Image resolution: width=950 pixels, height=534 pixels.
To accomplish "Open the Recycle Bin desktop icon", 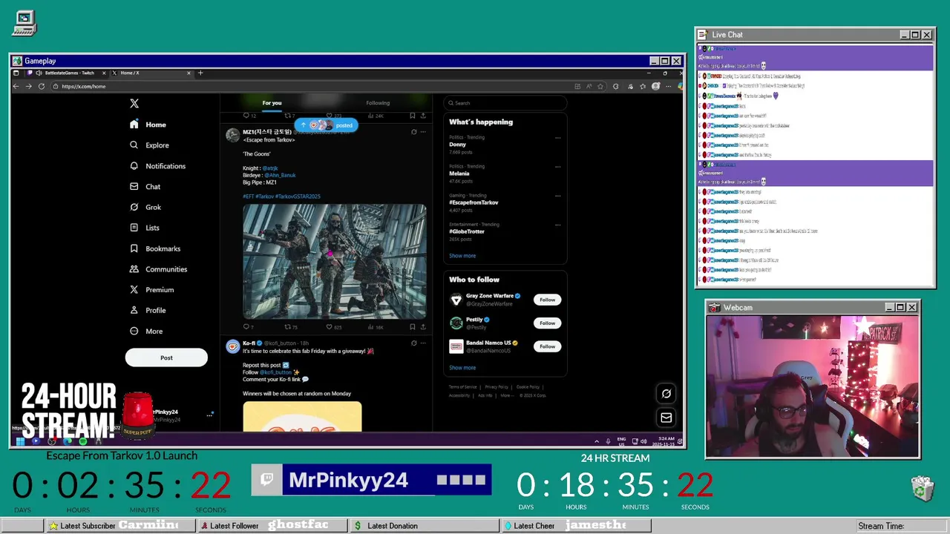I will (922, 488).
